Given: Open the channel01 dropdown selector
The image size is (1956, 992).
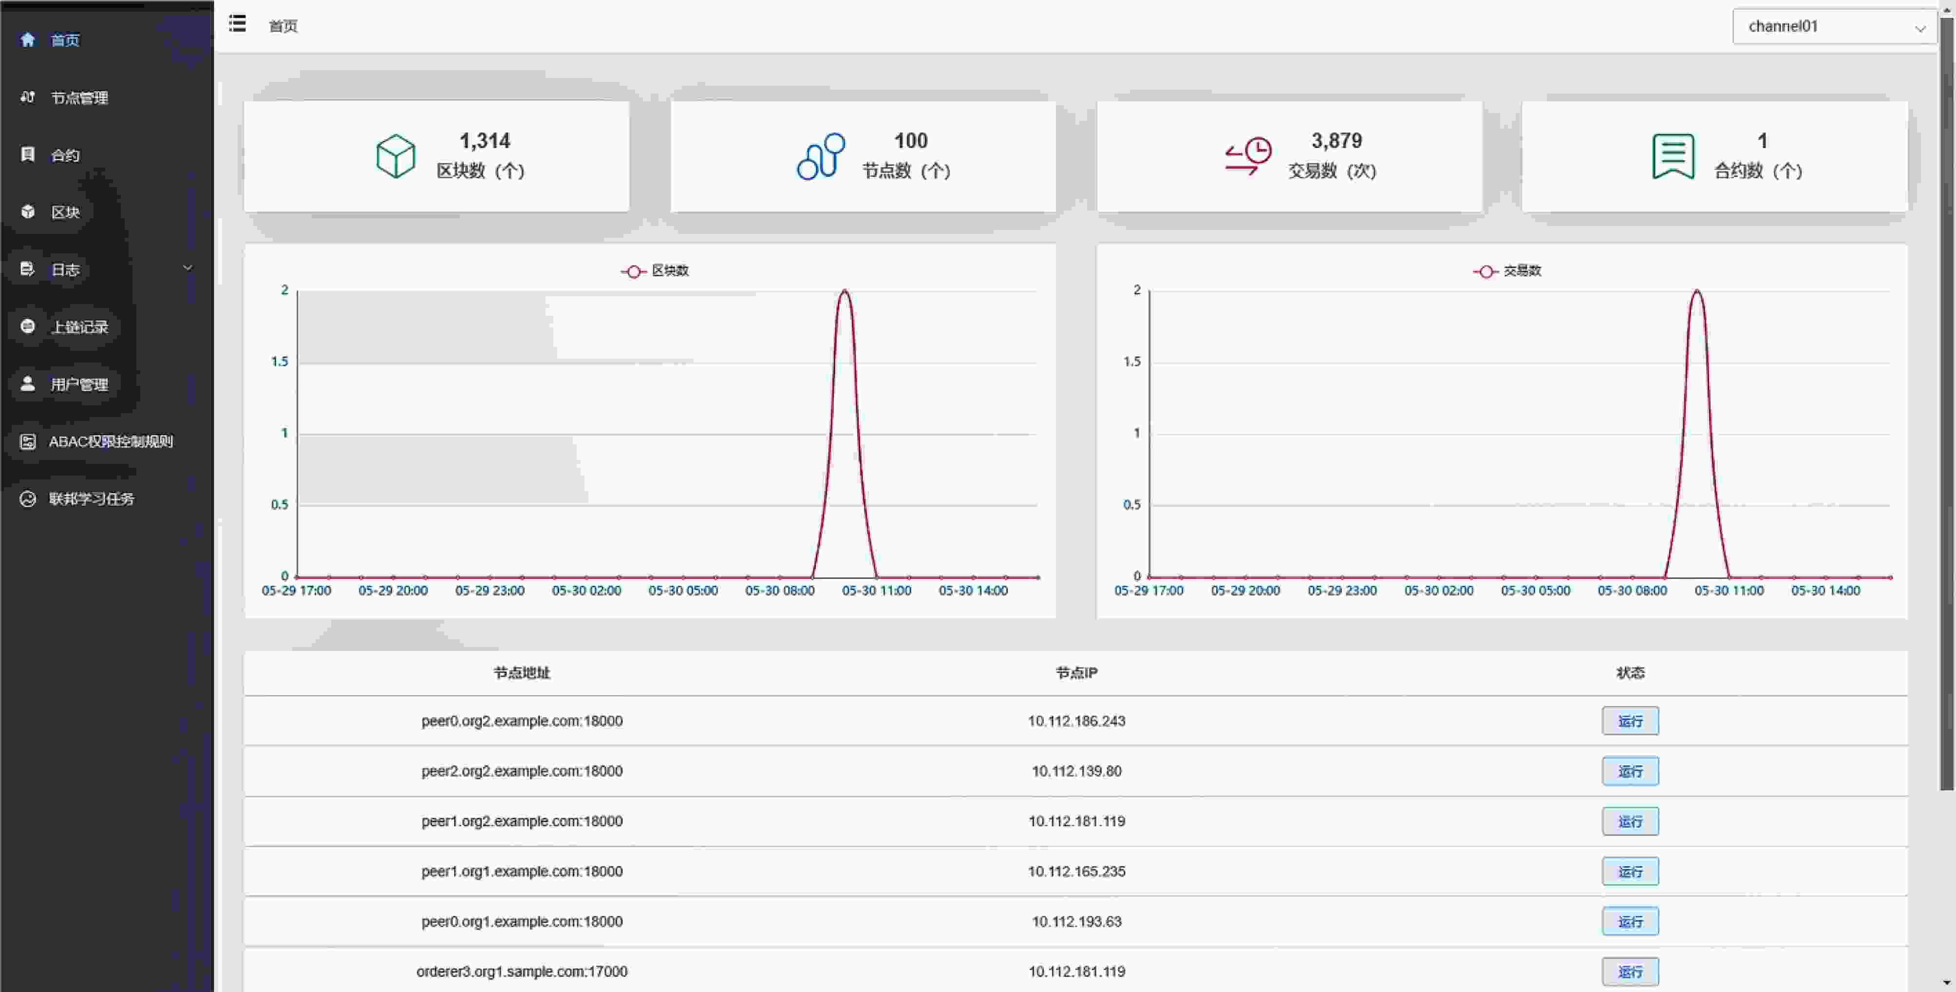Looking at the screenshot, I should 1834,27.
